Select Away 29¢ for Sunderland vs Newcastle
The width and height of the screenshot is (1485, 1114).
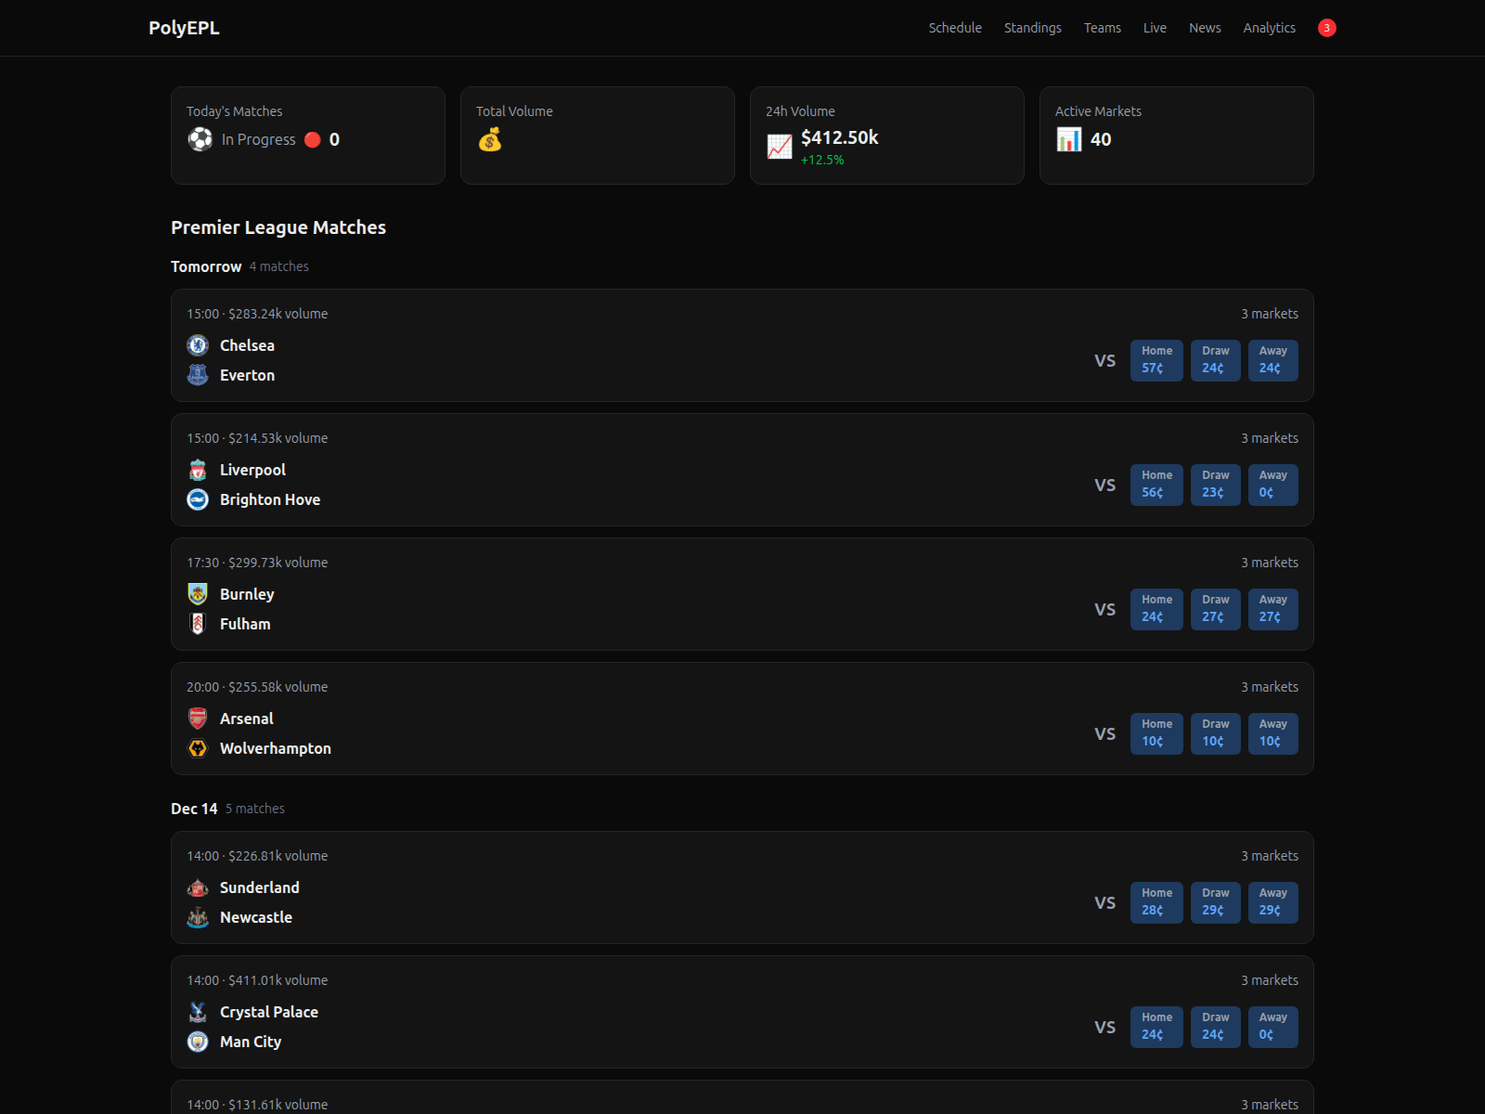1273,902
